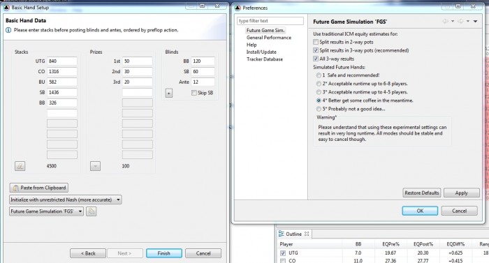Click the EQPre% column header

391,244
